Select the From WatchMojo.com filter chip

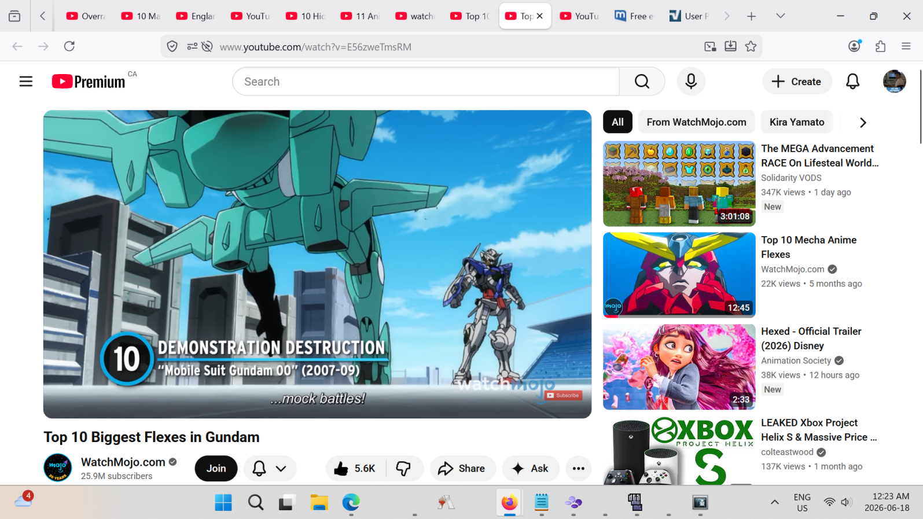coord(696,122)
